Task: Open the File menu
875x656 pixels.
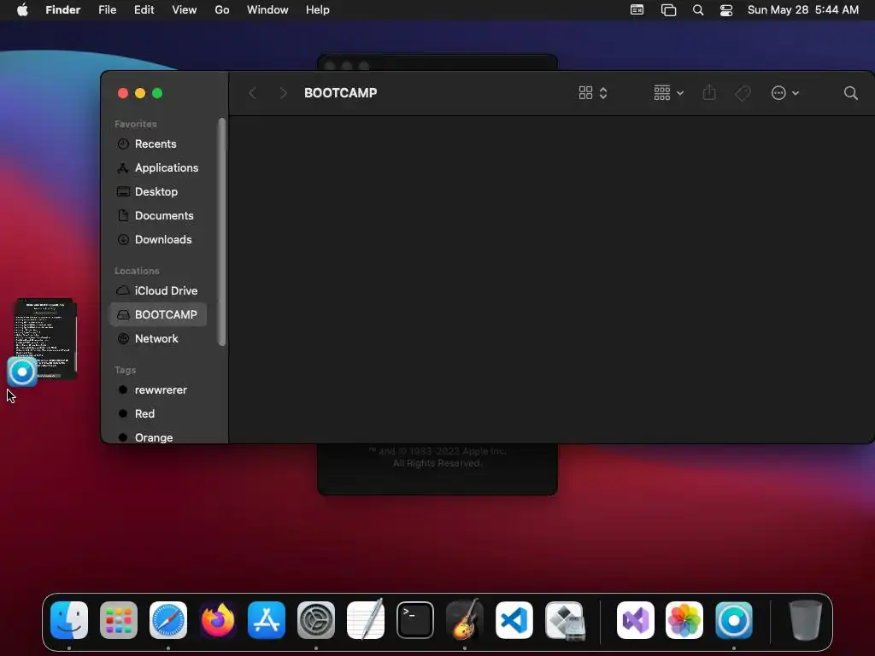Action: pos(107,10)
